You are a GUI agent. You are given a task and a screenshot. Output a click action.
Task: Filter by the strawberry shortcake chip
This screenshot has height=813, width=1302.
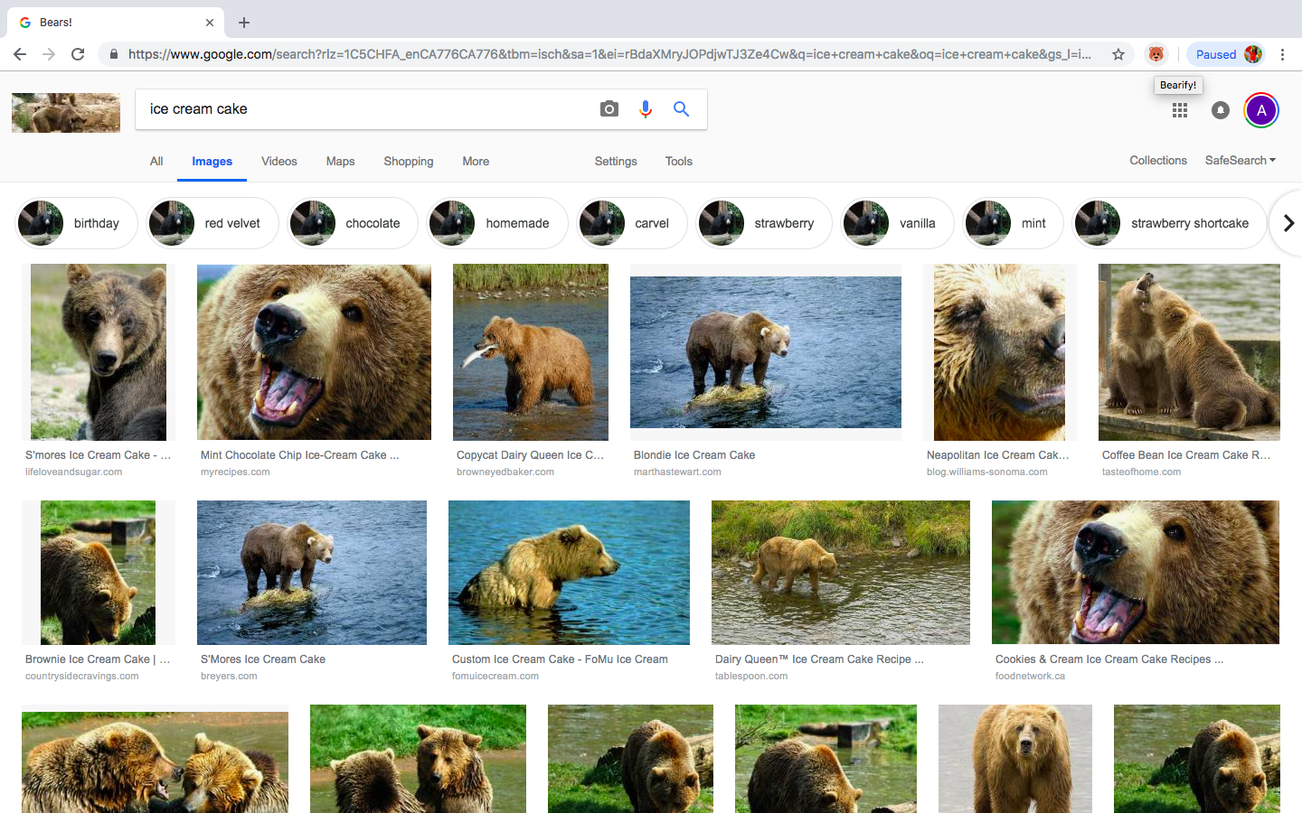(1170, 223)
